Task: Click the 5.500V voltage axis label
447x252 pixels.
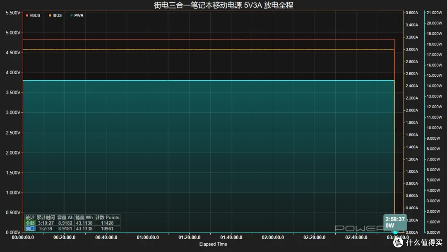Action: click(13, 13)
